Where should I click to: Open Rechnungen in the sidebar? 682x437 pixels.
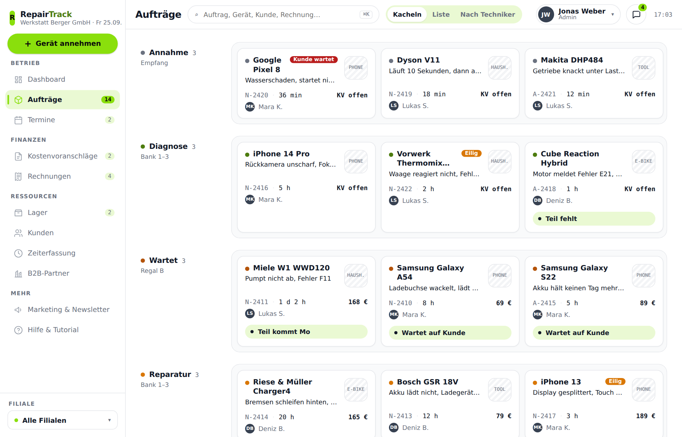click(x=63, y=177)
